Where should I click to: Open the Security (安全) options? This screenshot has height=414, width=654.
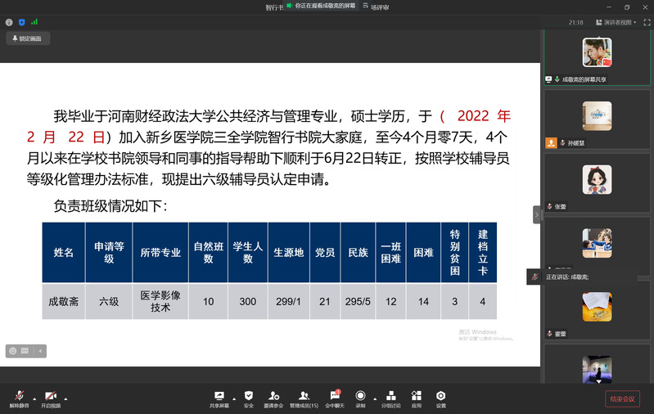(x=248, y=398)
